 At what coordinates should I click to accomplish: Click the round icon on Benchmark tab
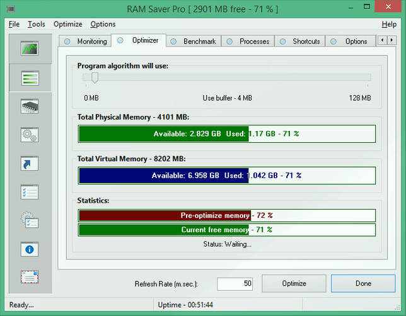click(x=173, y=42)
